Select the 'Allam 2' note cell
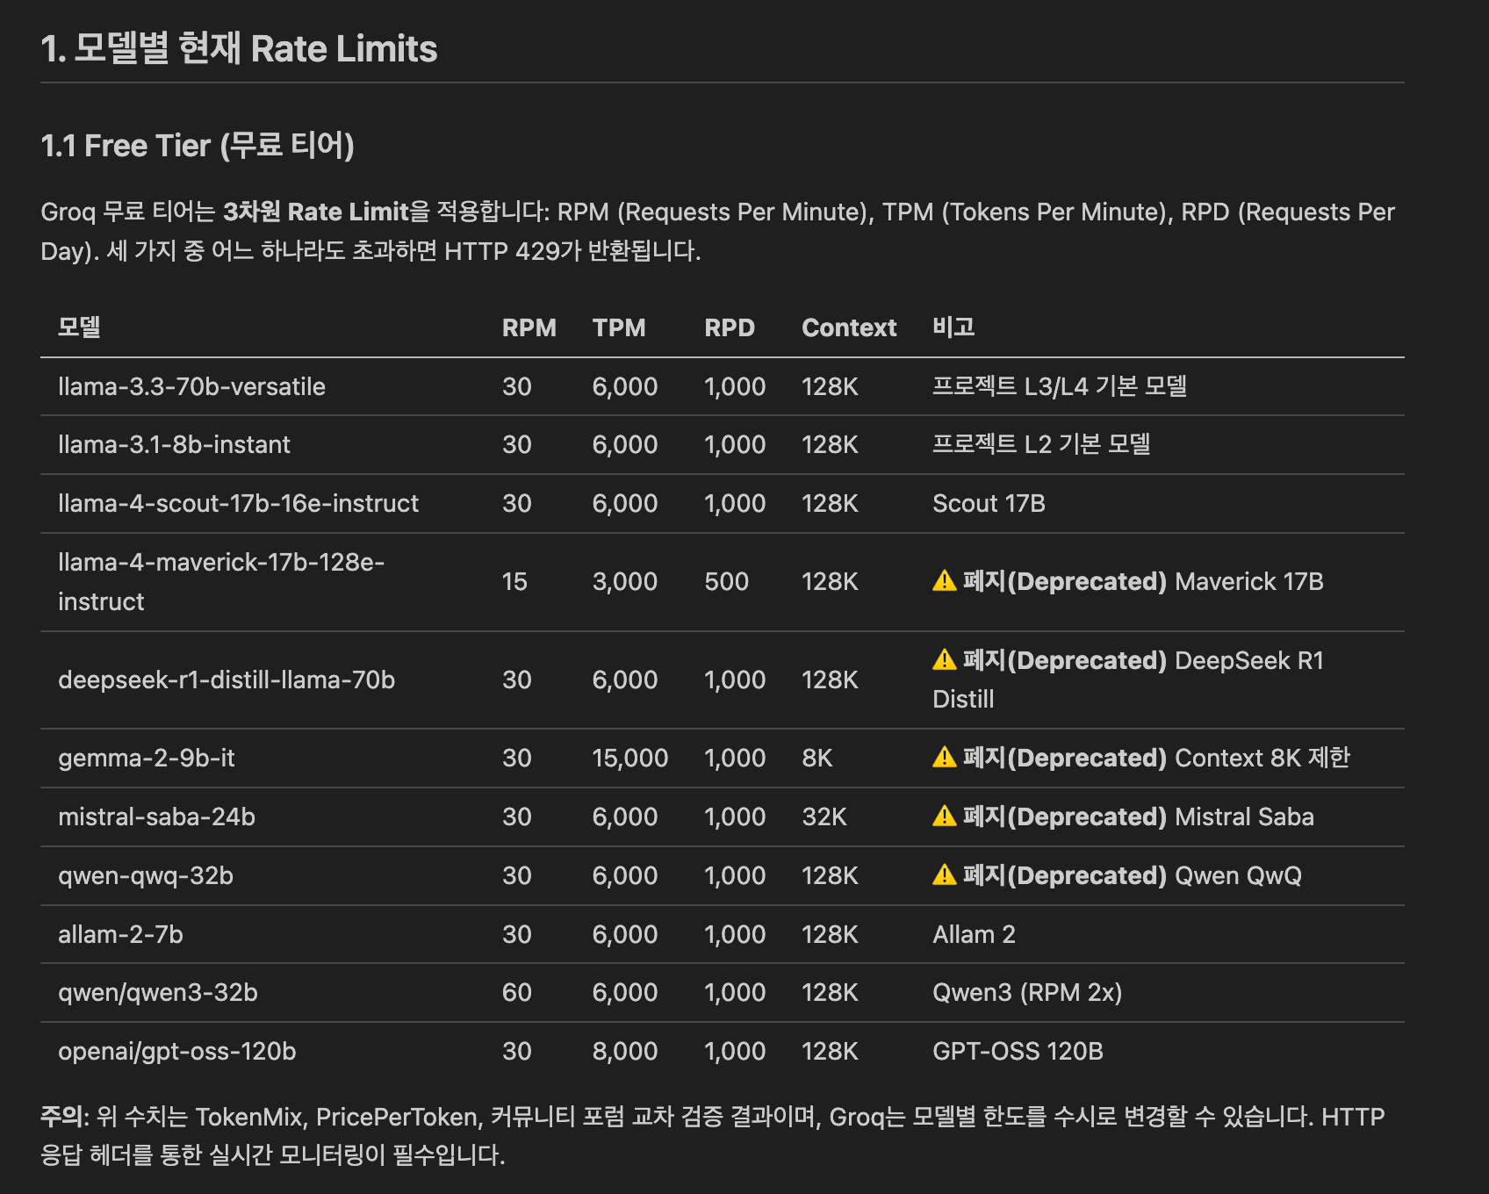This screenshot has height=1194, width=1489. [x=974, y=934]
